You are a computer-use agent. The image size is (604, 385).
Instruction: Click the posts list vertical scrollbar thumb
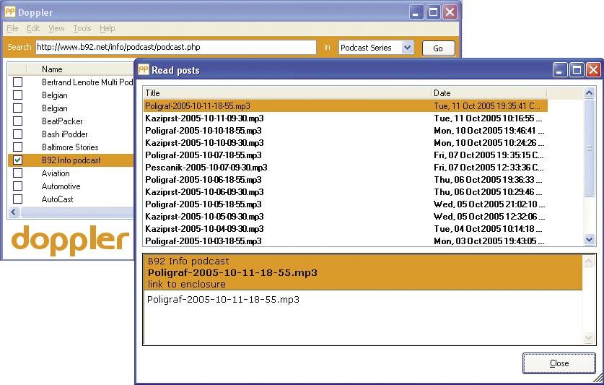tap(589, 148)
